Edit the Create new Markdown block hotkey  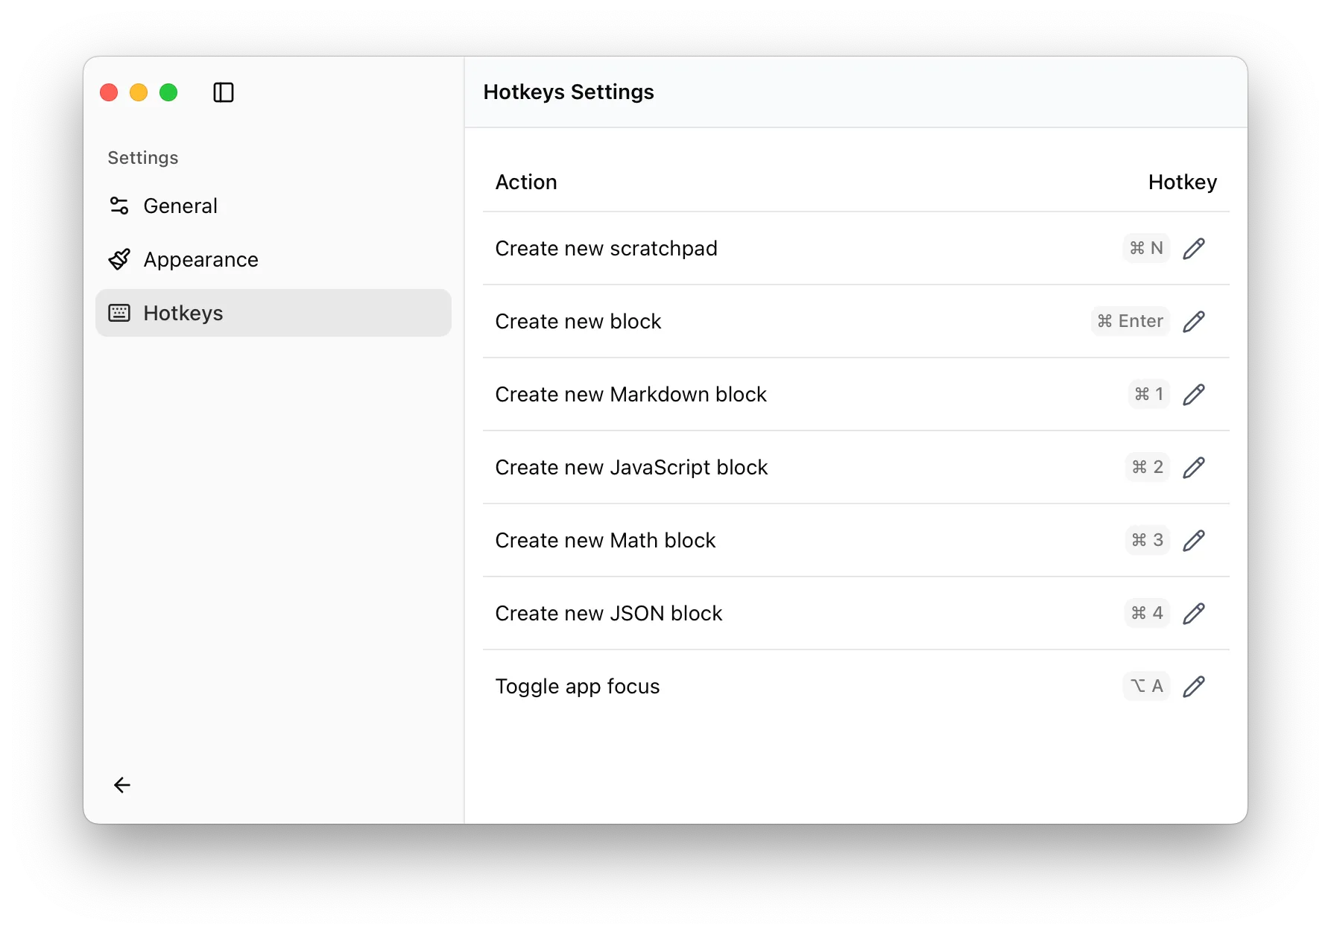[x=1193, y=395]
